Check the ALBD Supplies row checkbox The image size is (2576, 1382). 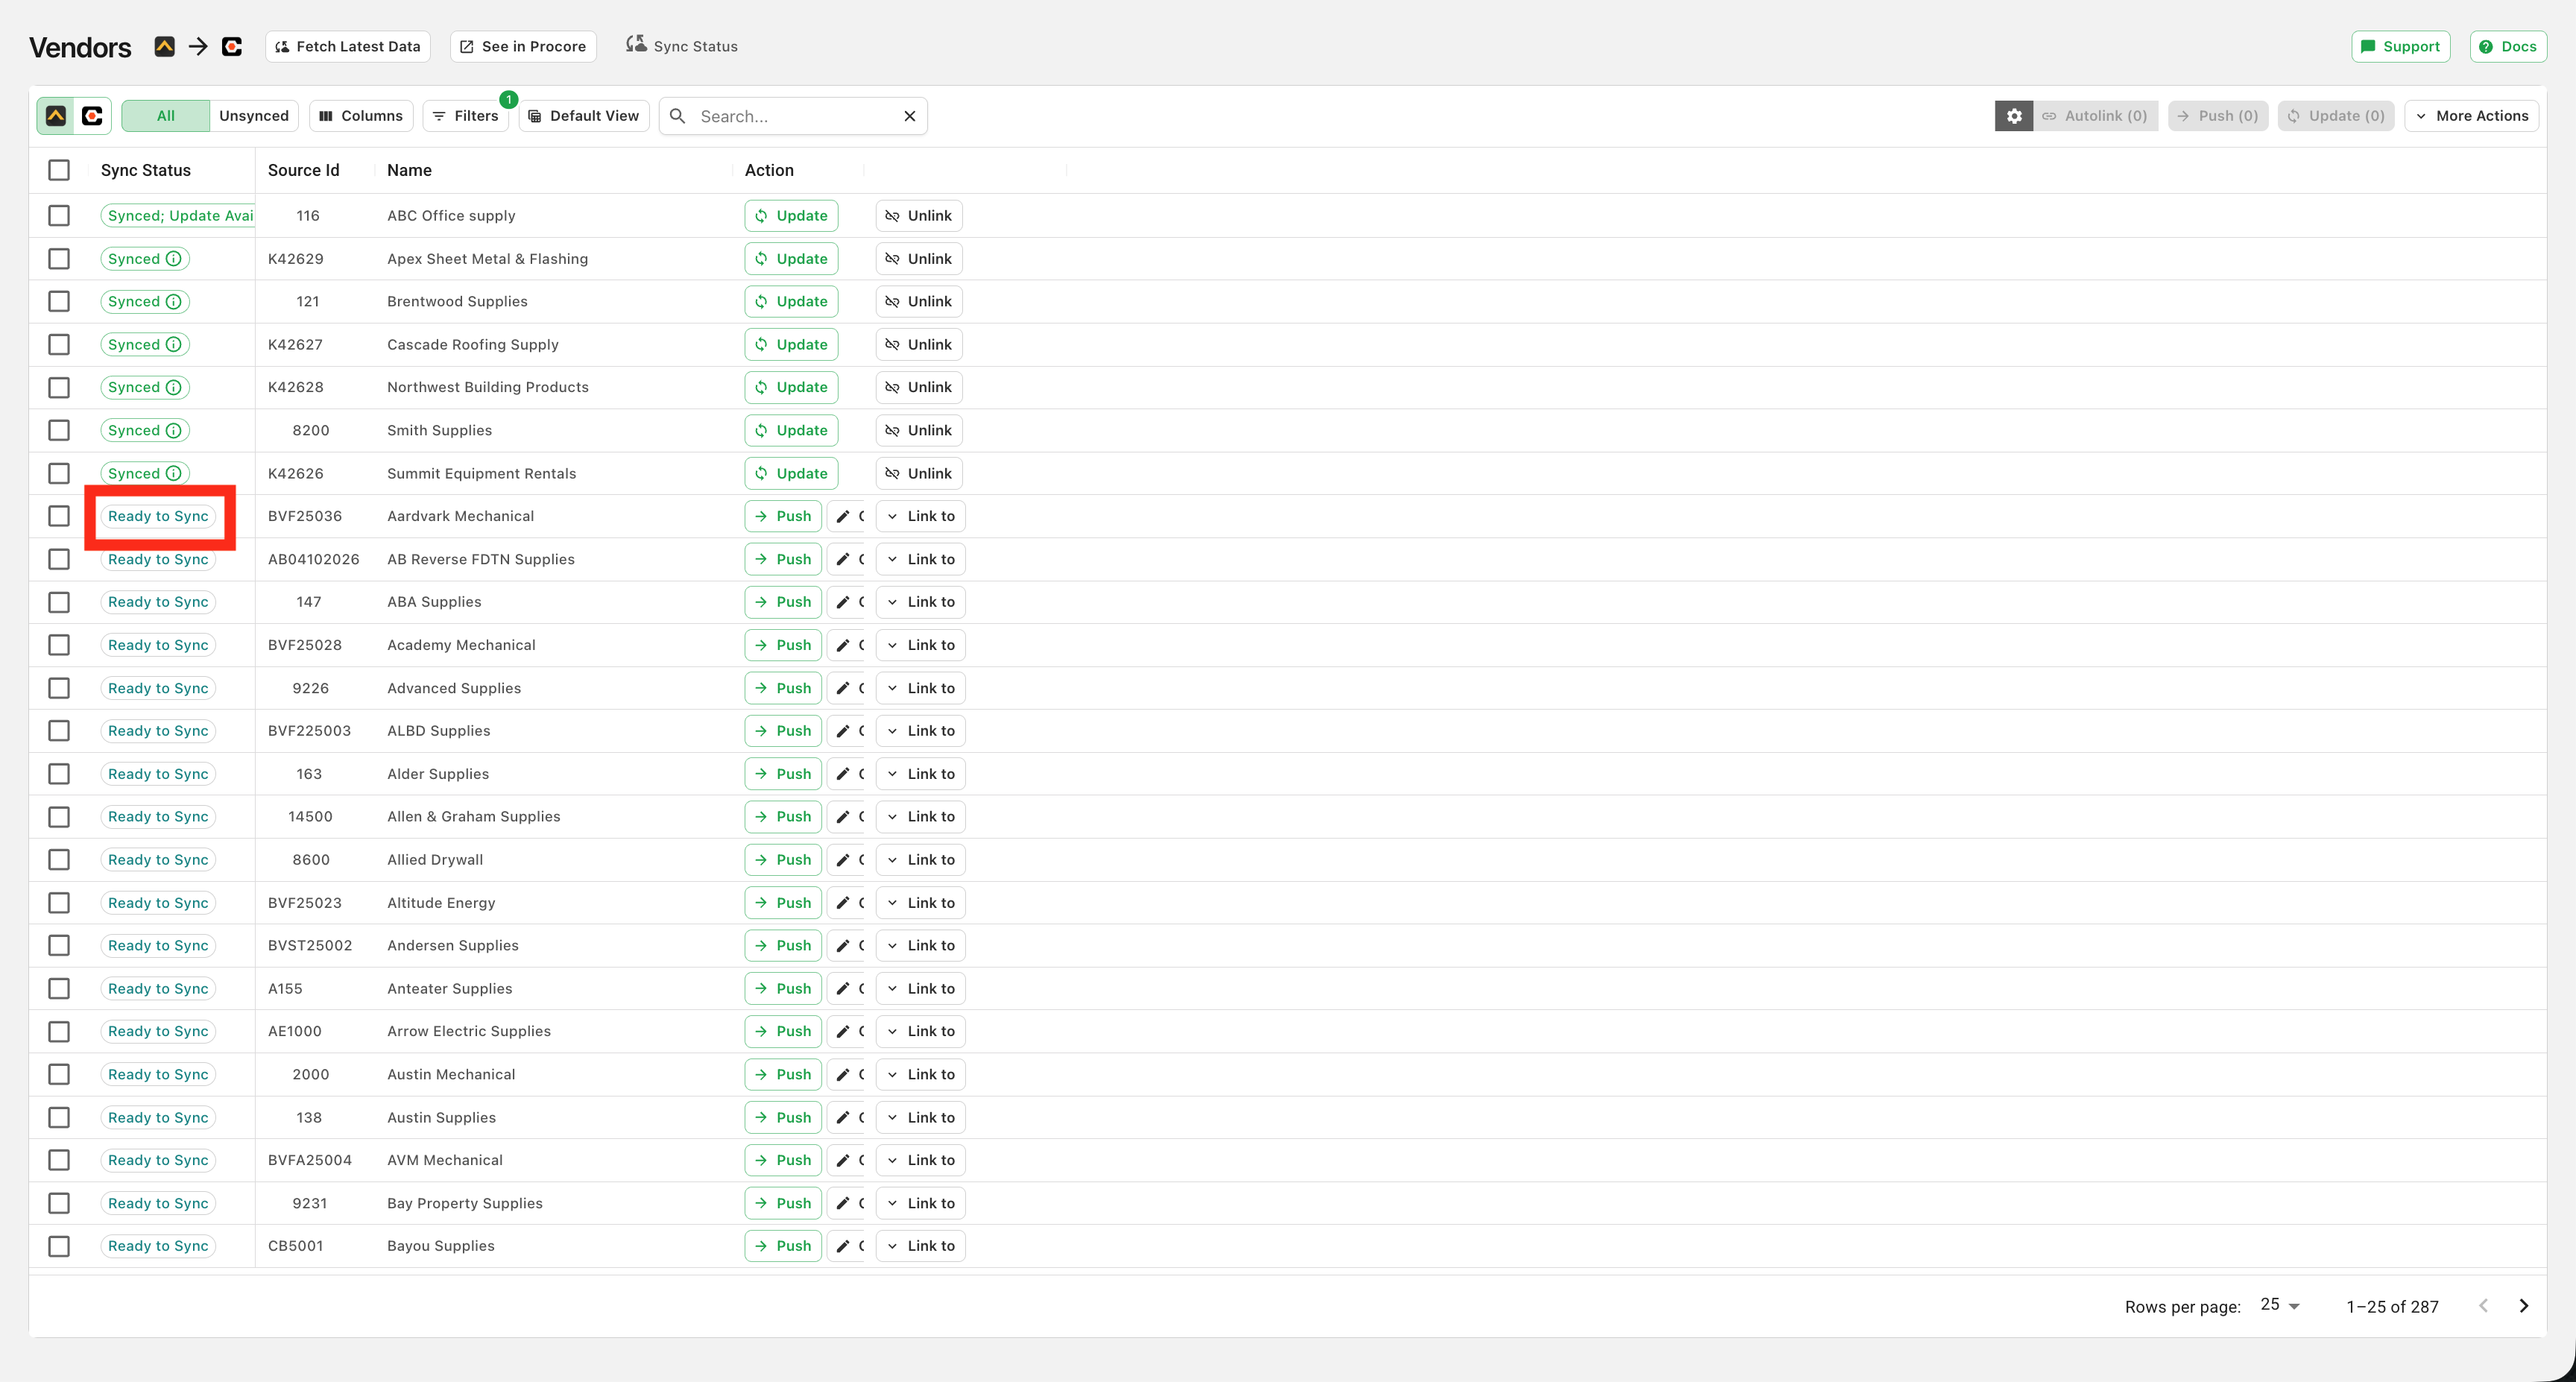(59, 731)
